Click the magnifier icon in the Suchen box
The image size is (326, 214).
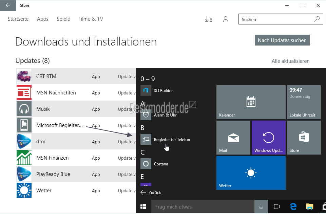[x=317, y=19]
